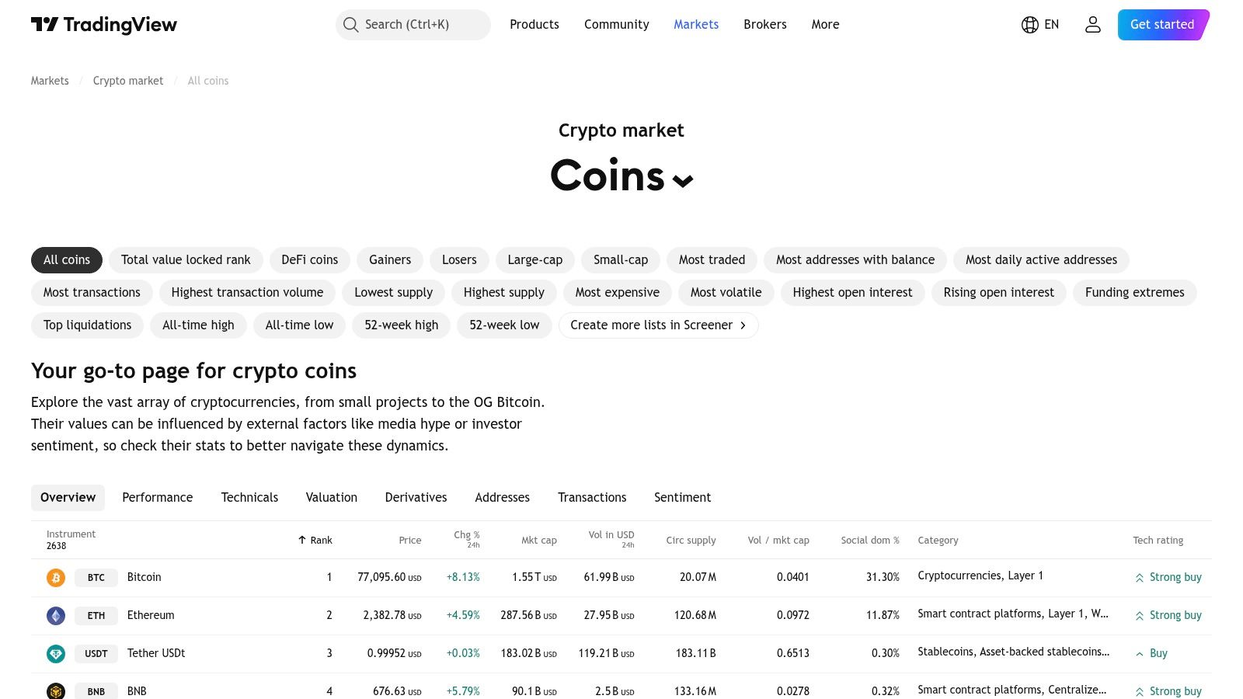This screenshot has width=1243, height=699.
Task: Select the Gainers list chip
Action: point(390,260)
